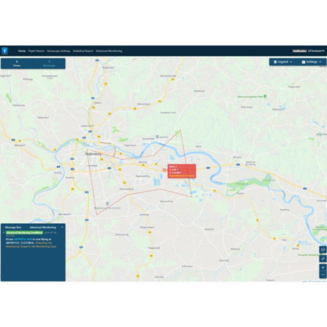Click the green nature park pin
The image size is (327, 327).
click(265, 96)
